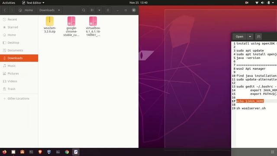Screen dimensions: 277x156
Task: Open clock Nov 25 13:40 calendar
Action: 138,3
